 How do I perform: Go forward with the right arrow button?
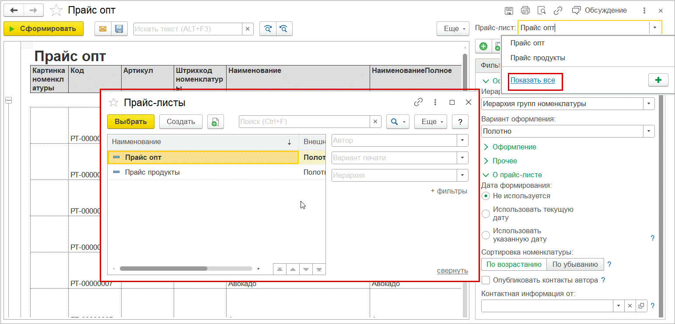click(34, 10)
